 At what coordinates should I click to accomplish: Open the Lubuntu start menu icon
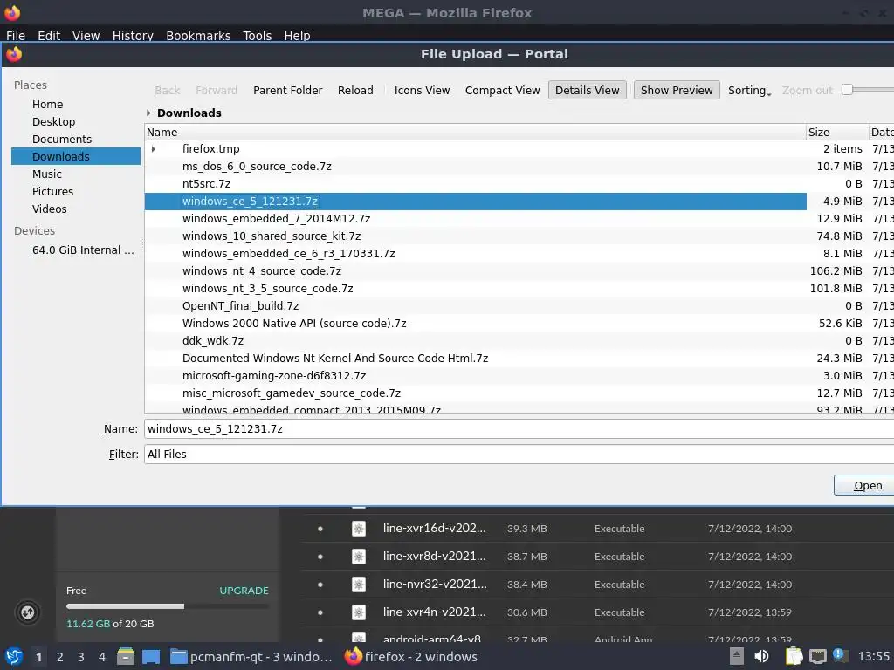coord(14,656)
